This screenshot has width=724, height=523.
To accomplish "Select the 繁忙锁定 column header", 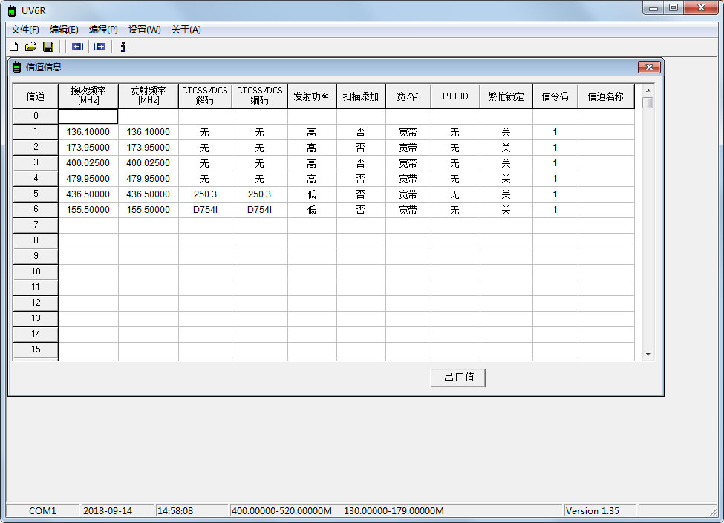I will (x=506, y=96).
